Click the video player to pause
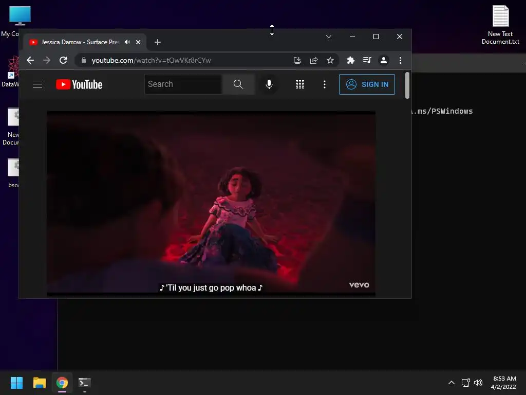526x395 pixels. click(211, 204)
